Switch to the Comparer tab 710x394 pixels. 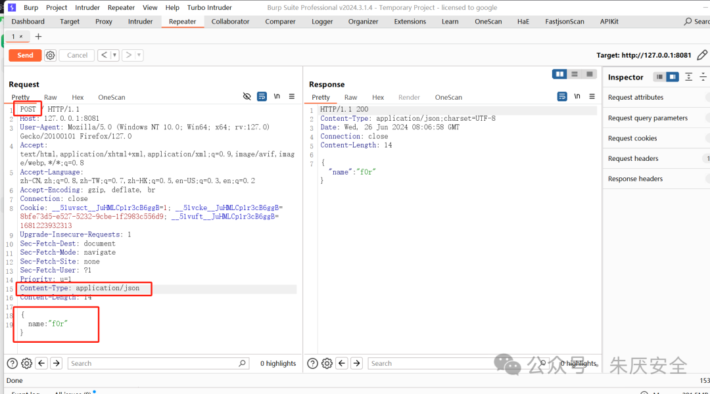pyautogui.click(x=280, y=21)
